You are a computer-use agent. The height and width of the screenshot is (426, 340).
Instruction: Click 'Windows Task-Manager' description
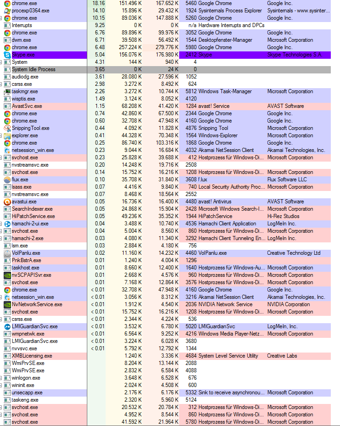(x=225, y=91)
